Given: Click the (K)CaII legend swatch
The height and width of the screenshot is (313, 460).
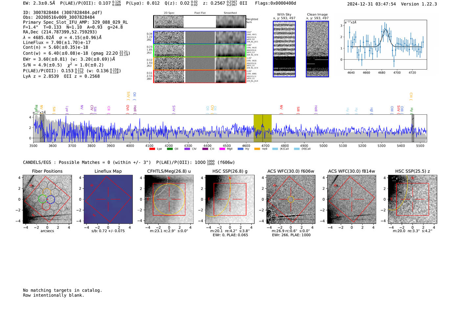Looking at the screenshot, I should pyautogui.click(x=275, y=149).
